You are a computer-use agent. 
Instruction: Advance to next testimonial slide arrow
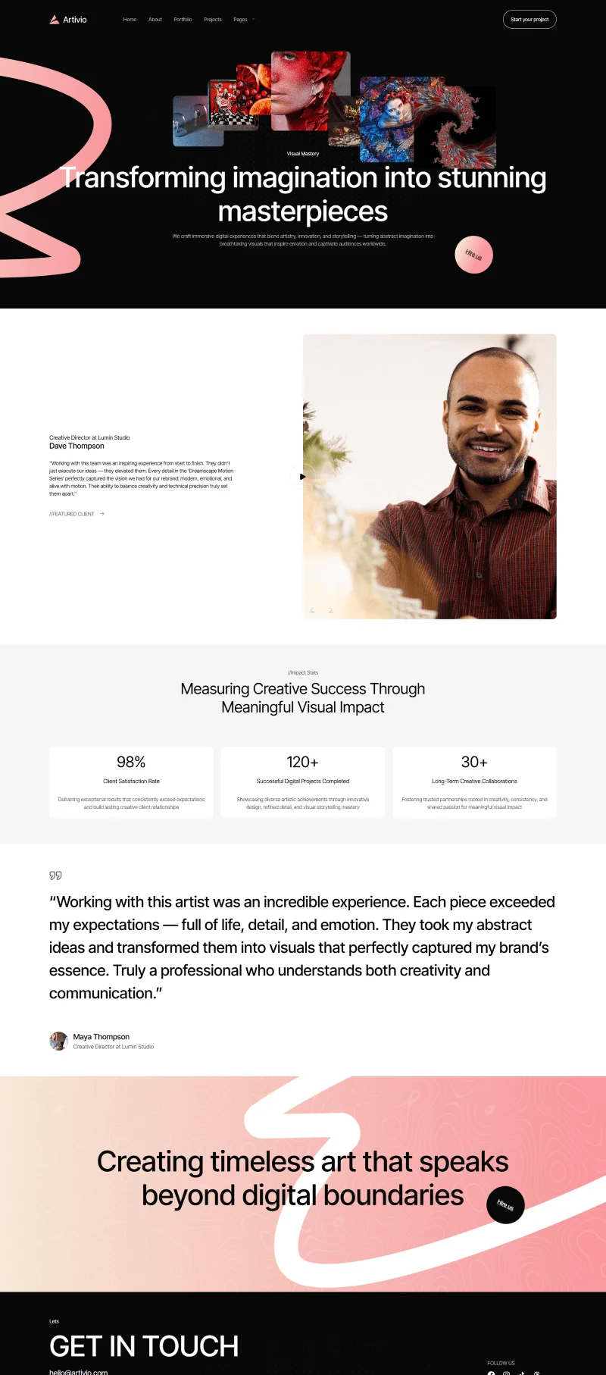pyautogui.click(x=330, y=610)
